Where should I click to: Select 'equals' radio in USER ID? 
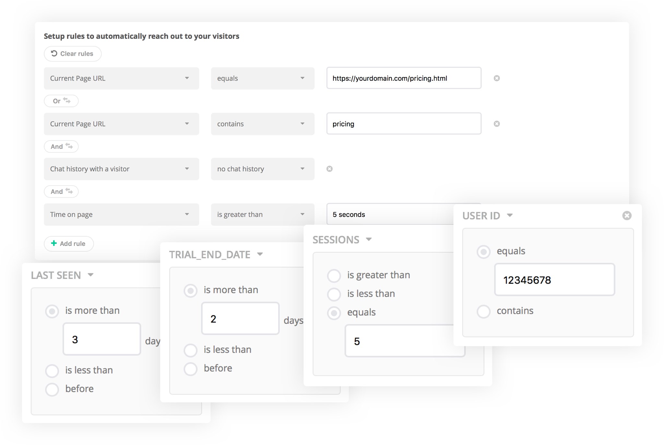tap(483, 252)
